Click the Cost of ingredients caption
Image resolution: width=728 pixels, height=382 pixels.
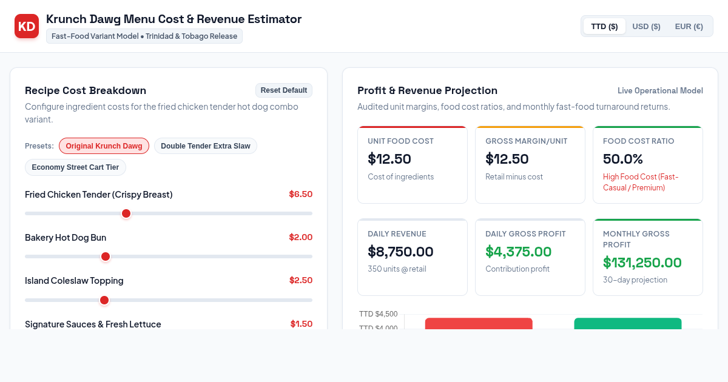pos(401,176)
